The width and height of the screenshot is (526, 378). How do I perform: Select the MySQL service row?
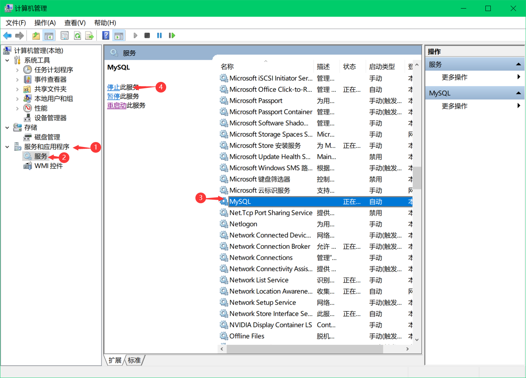(316, 201)
